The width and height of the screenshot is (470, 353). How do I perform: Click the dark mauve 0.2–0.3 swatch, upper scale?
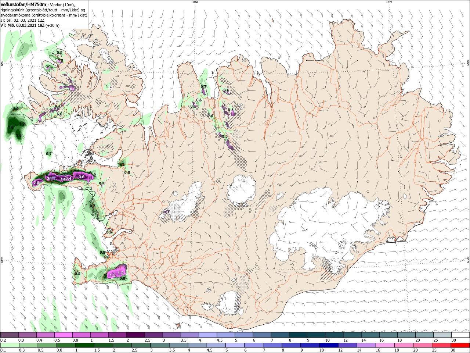click(x=10, y=335)
